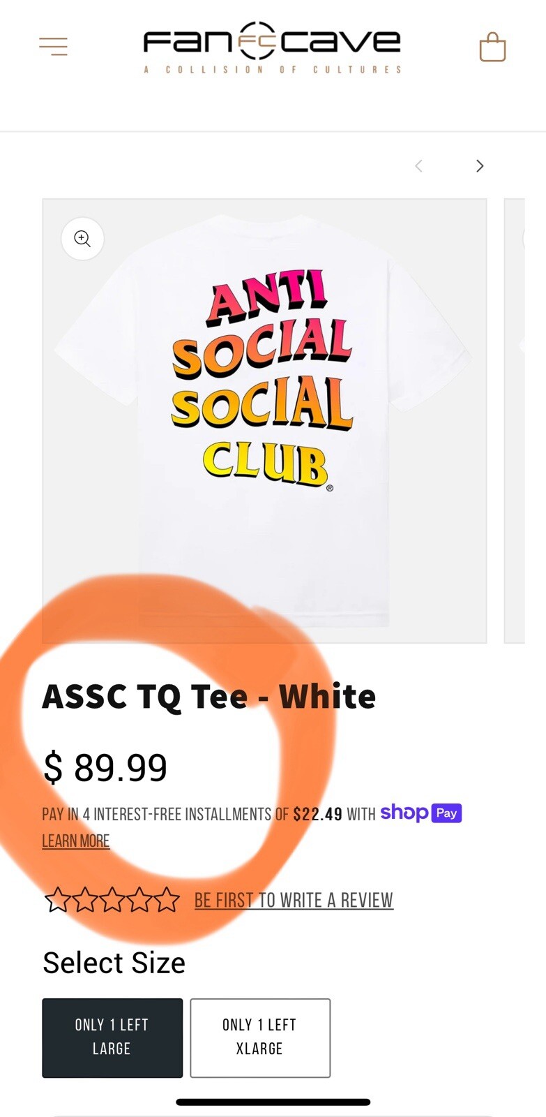546x1117 pixels.
Task: Rate the product one star
Action: pos(57,900)
